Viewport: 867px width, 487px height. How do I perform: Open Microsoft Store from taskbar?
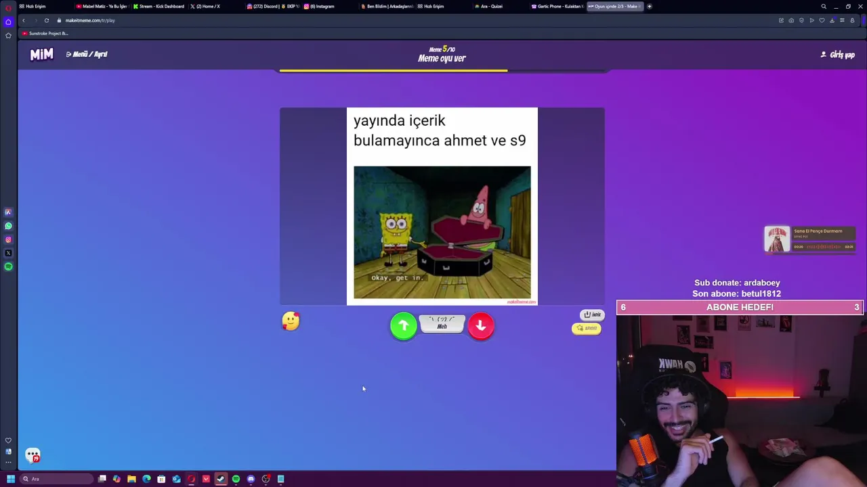[161, 479]
